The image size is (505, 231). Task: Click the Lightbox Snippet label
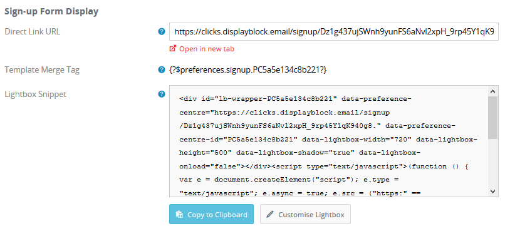36,95
